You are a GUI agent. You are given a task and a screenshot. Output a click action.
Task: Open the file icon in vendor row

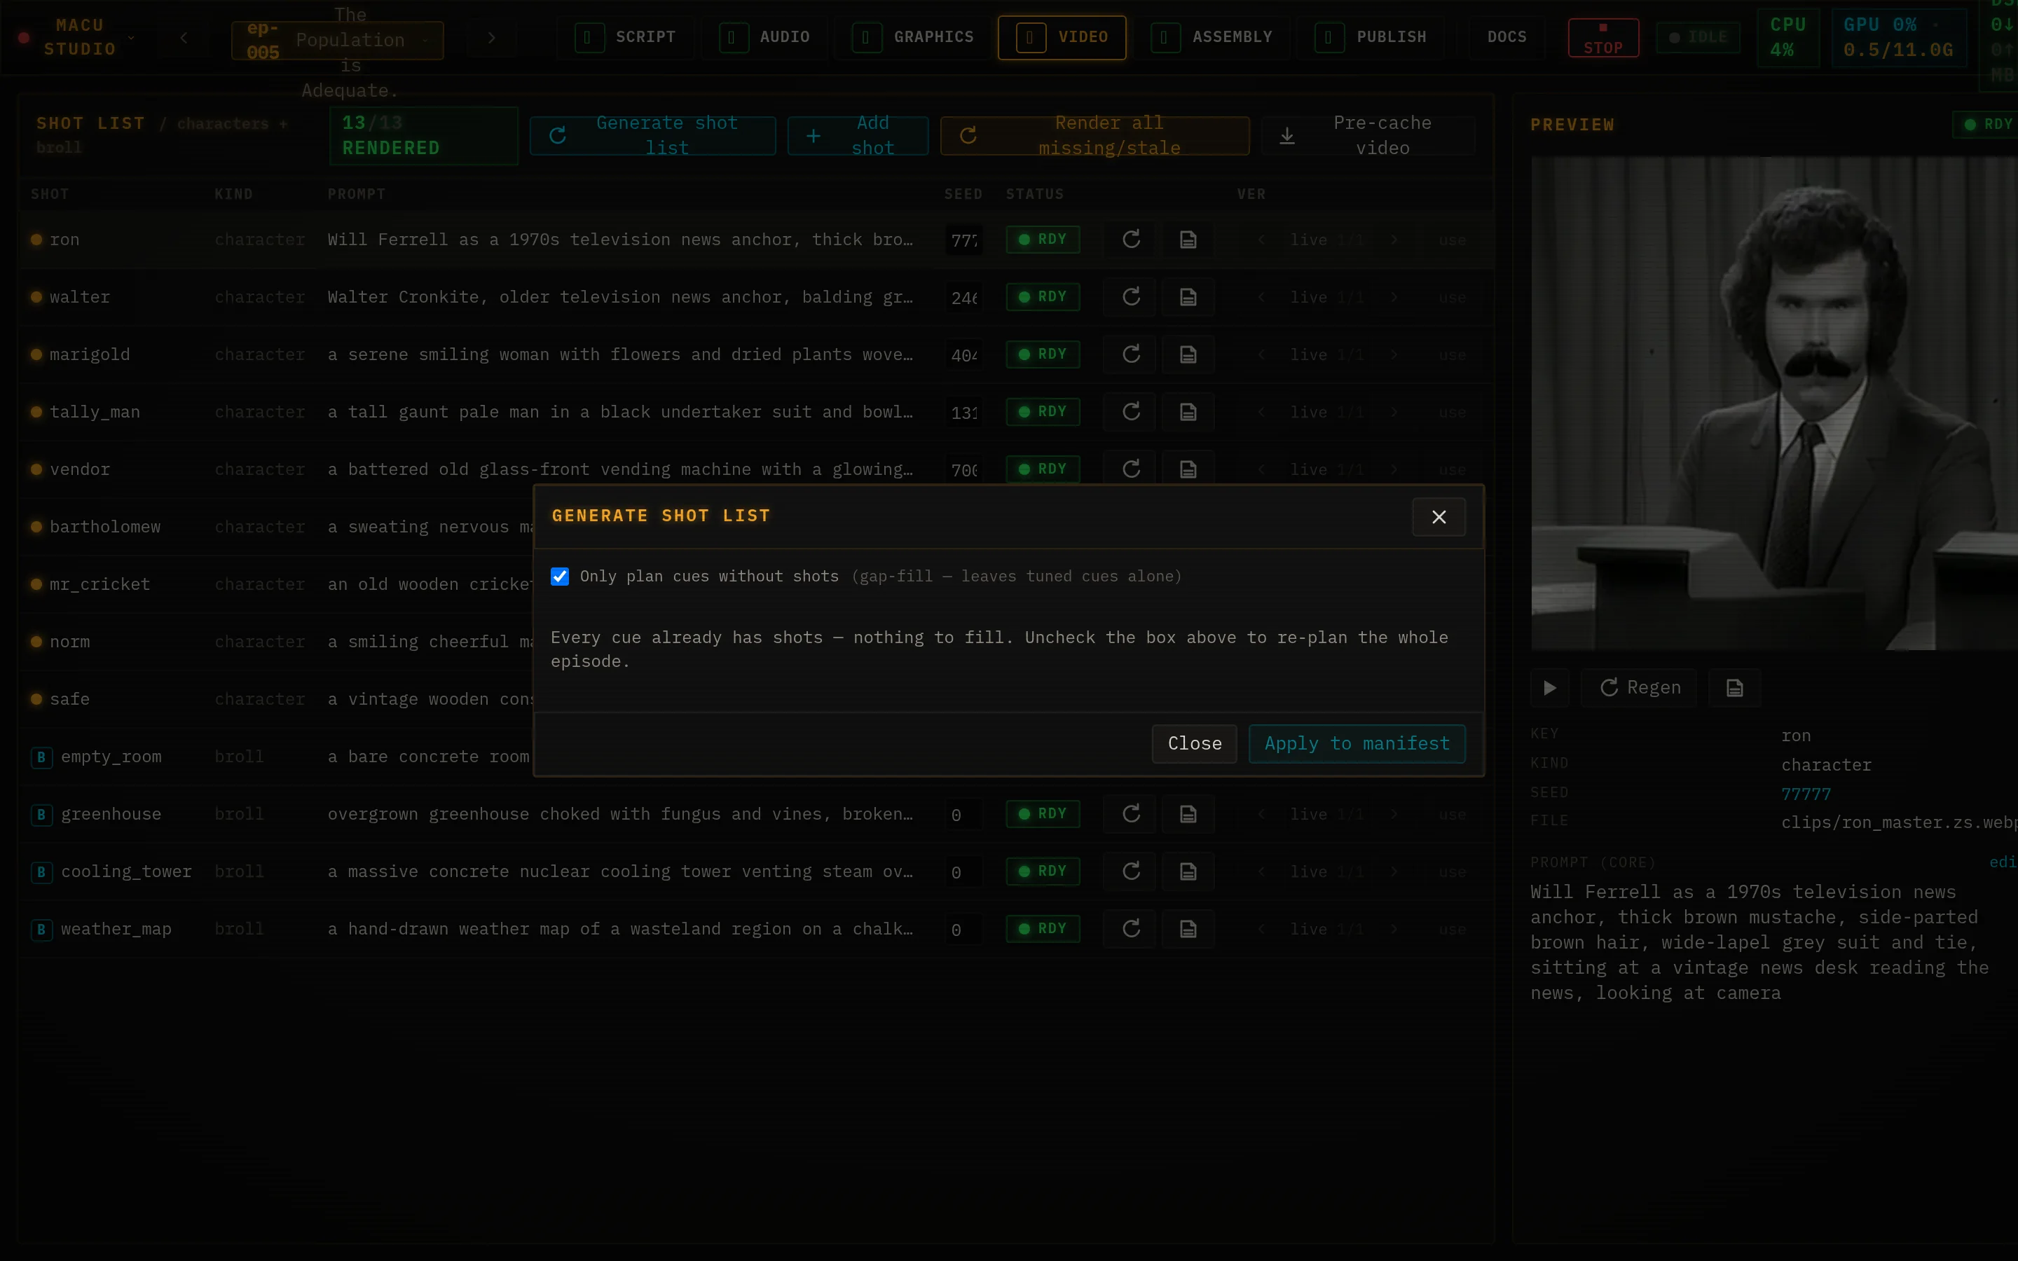click(x=1188, y=469)
